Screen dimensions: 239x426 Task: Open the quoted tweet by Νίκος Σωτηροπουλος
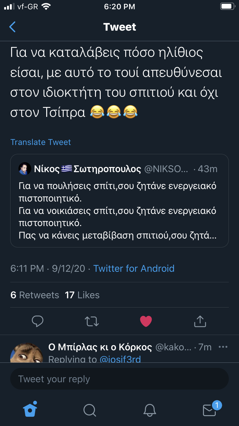click(119, 211)
